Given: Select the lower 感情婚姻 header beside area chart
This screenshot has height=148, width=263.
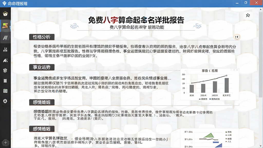Looking at the screenshot, I should (x=42, y=129).
